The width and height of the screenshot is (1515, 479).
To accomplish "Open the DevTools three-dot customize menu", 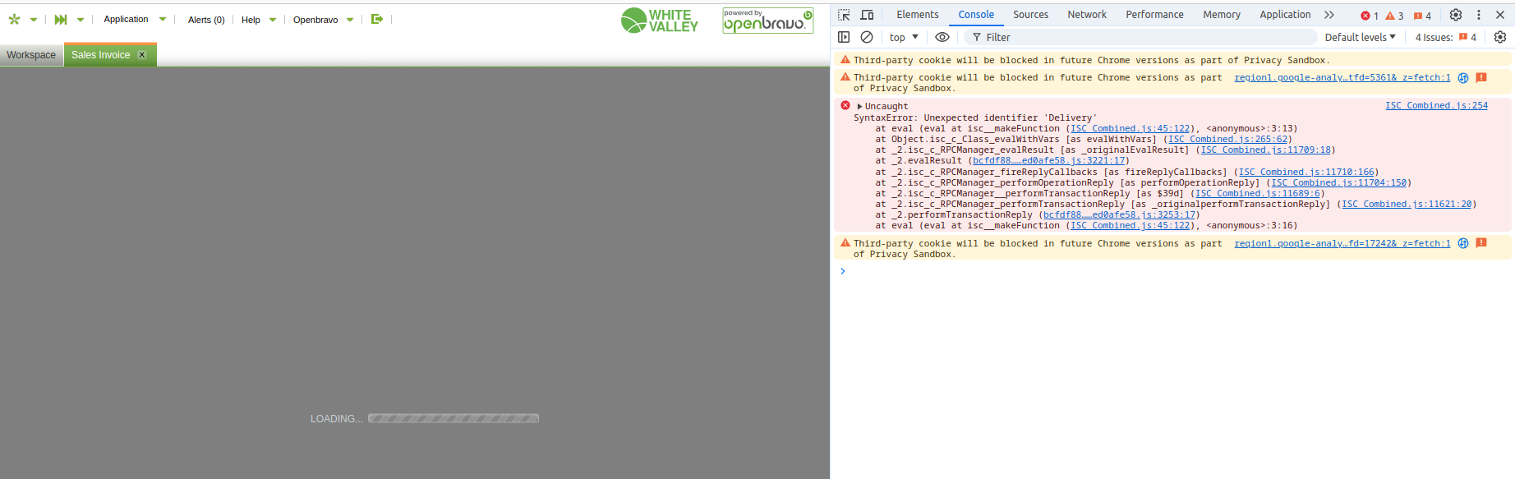I will click(1479, 15).
